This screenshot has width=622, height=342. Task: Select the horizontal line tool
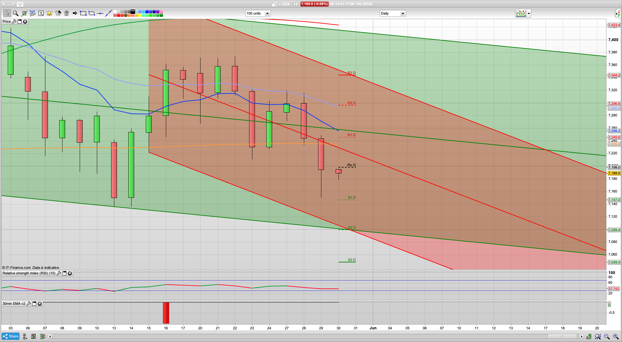(100, 13)
